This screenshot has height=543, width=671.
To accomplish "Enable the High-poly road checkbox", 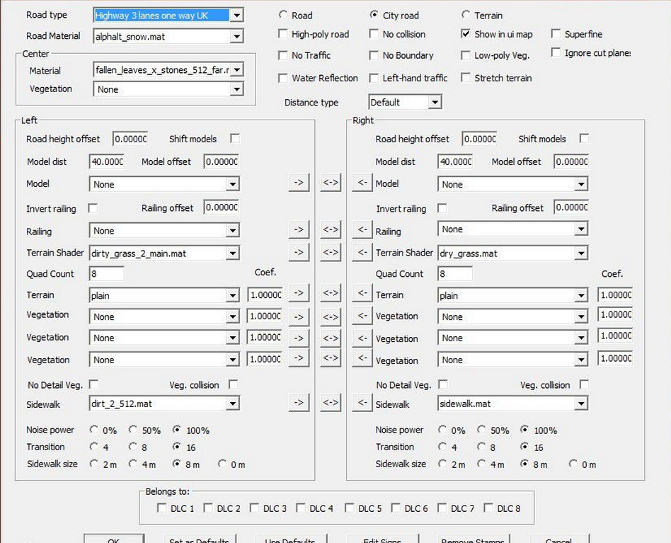I will (283, 34).
